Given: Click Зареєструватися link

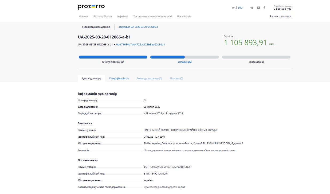Looking at the screenshot, I should 280,17.
